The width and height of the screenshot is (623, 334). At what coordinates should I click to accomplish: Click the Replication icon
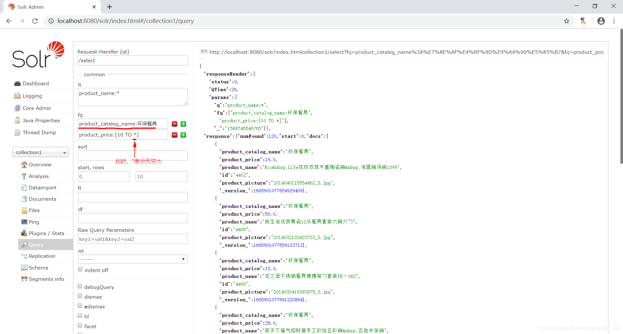coord(24,256)
